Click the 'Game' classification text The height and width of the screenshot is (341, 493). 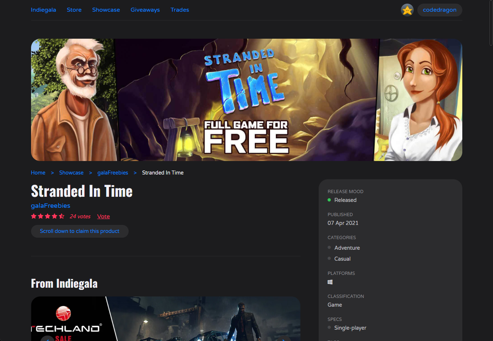pyautogui.click(x=335, y=305)
